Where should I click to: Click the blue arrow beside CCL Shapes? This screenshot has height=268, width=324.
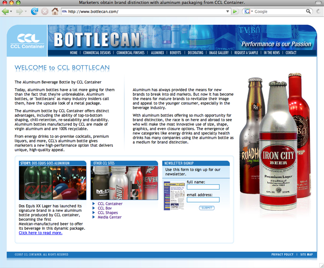pyautogui.click(x=94, y=212)
